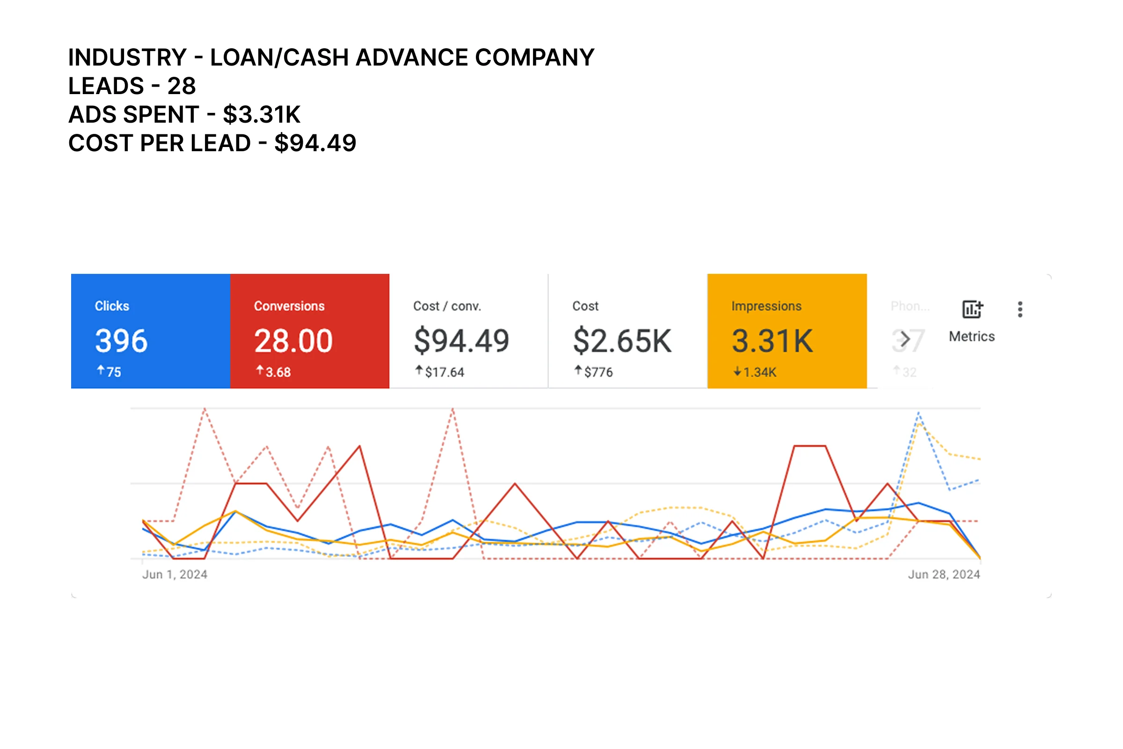
Task: Open the three-dot more options menu
Action: (x=1020, y=309)
